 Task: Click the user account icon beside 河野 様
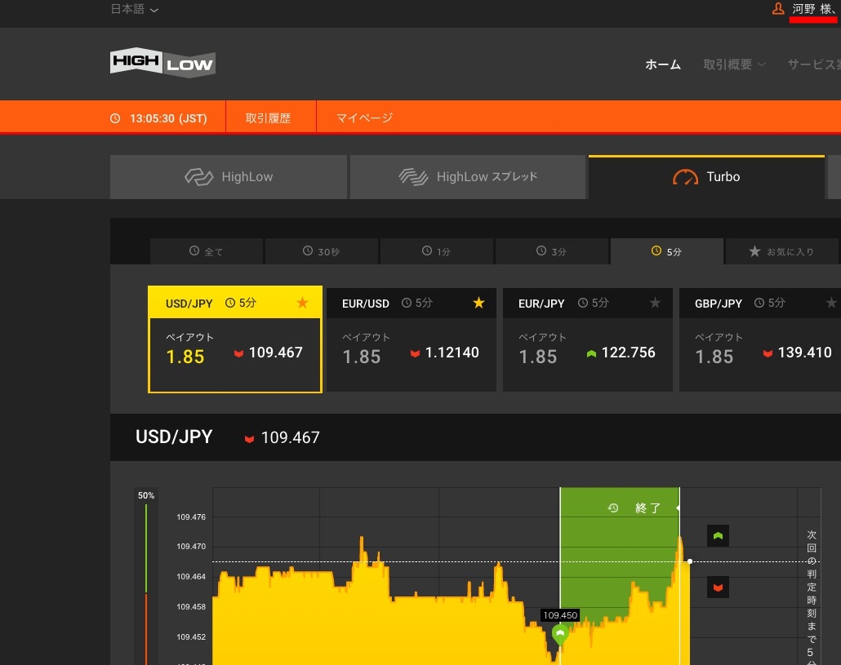(777, 9)
